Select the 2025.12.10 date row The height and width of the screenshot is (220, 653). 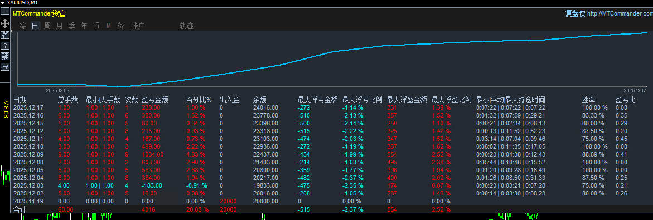click(28, 147)
